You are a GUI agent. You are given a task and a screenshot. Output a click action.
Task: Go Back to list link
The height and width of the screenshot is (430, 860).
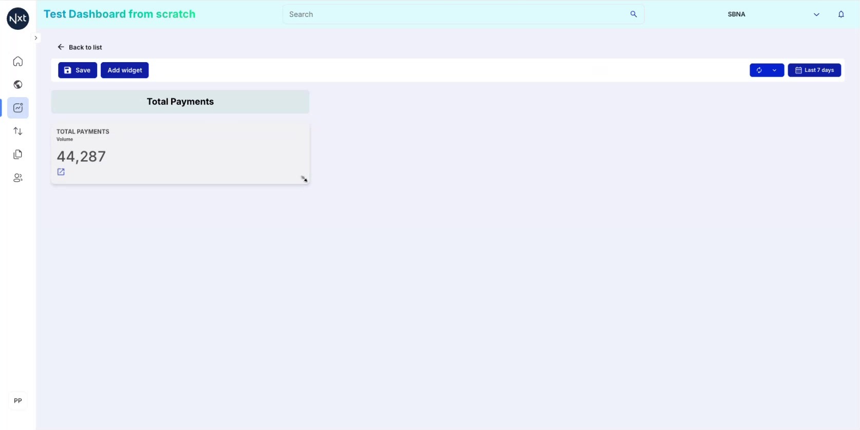[x=85, y=47]
